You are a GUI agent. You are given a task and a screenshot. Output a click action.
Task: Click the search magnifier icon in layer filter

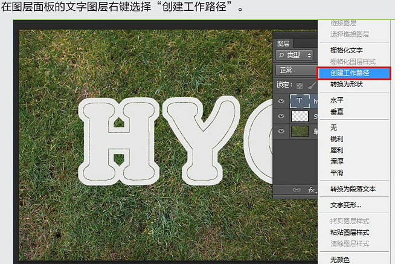click(281, 54)
